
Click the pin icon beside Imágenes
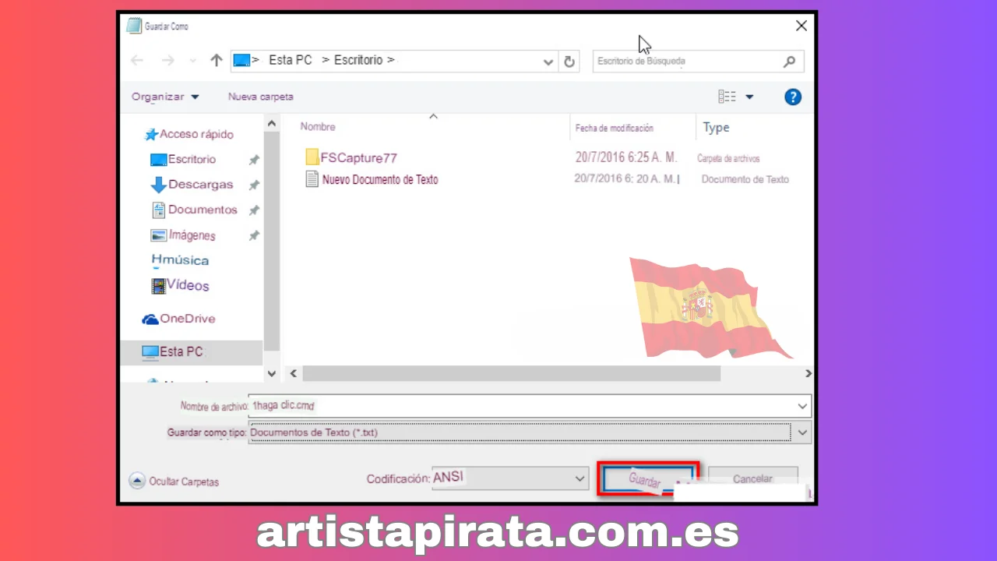click(253, 235)
